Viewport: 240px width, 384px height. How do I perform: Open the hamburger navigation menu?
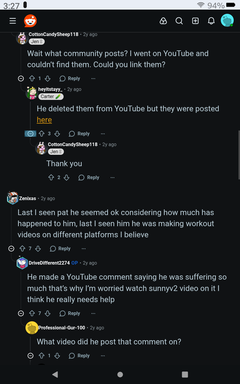(x=13, y=21)
